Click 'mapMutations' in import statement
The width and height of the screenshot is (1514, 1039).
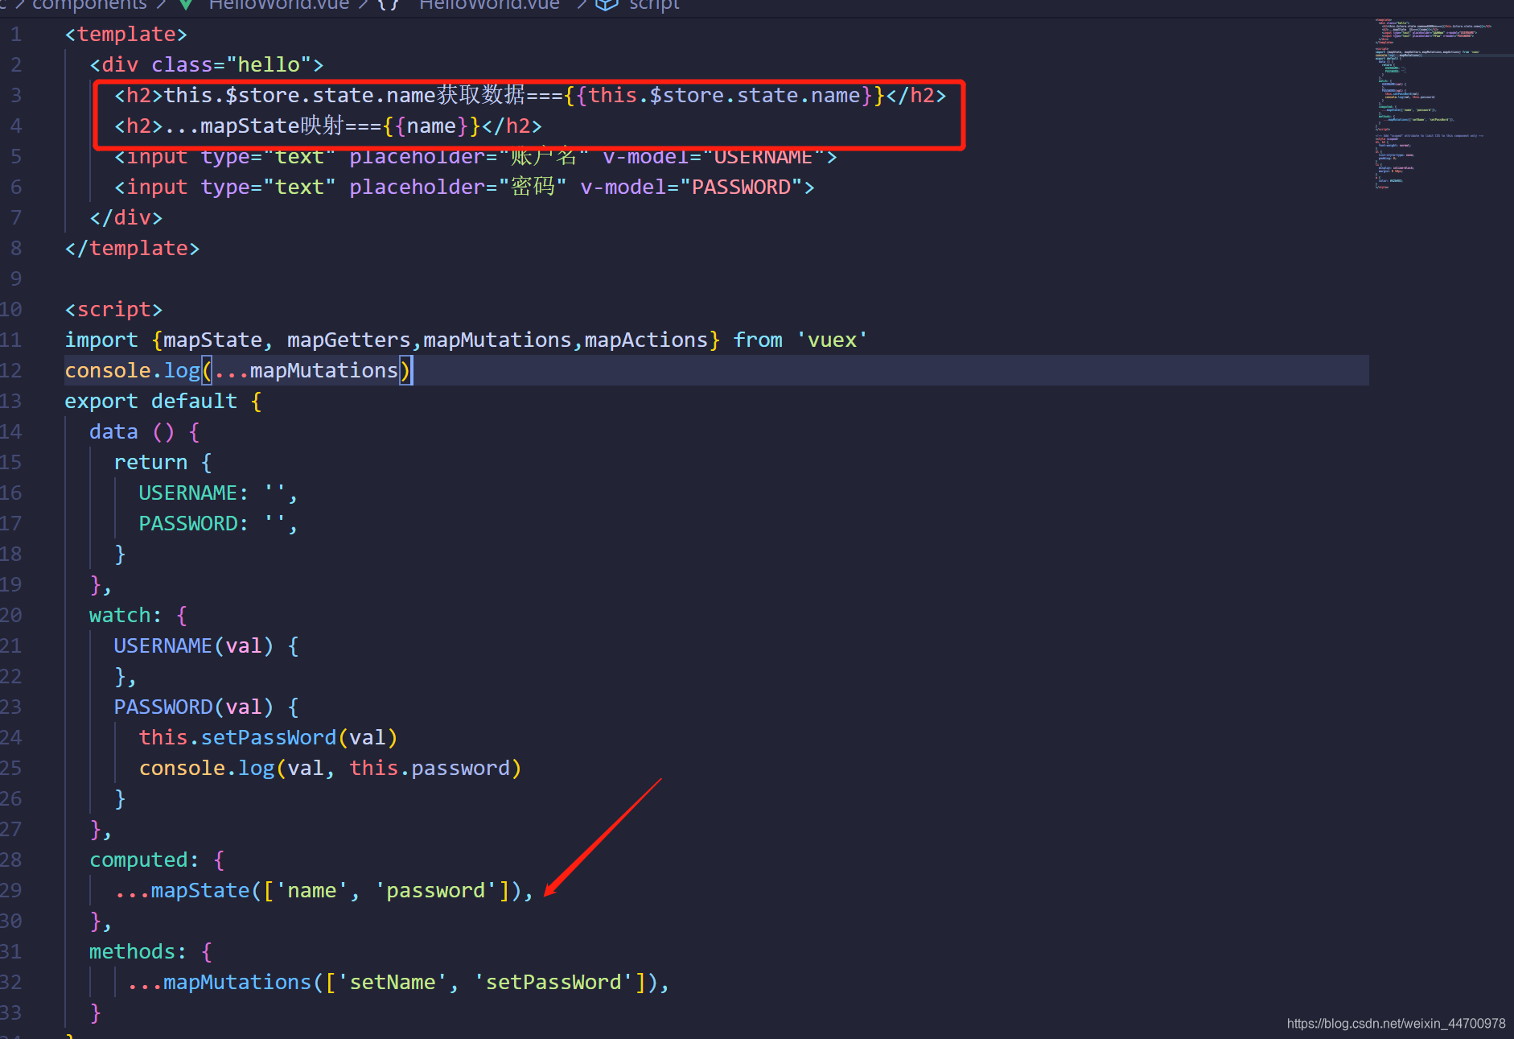[497, 340]
